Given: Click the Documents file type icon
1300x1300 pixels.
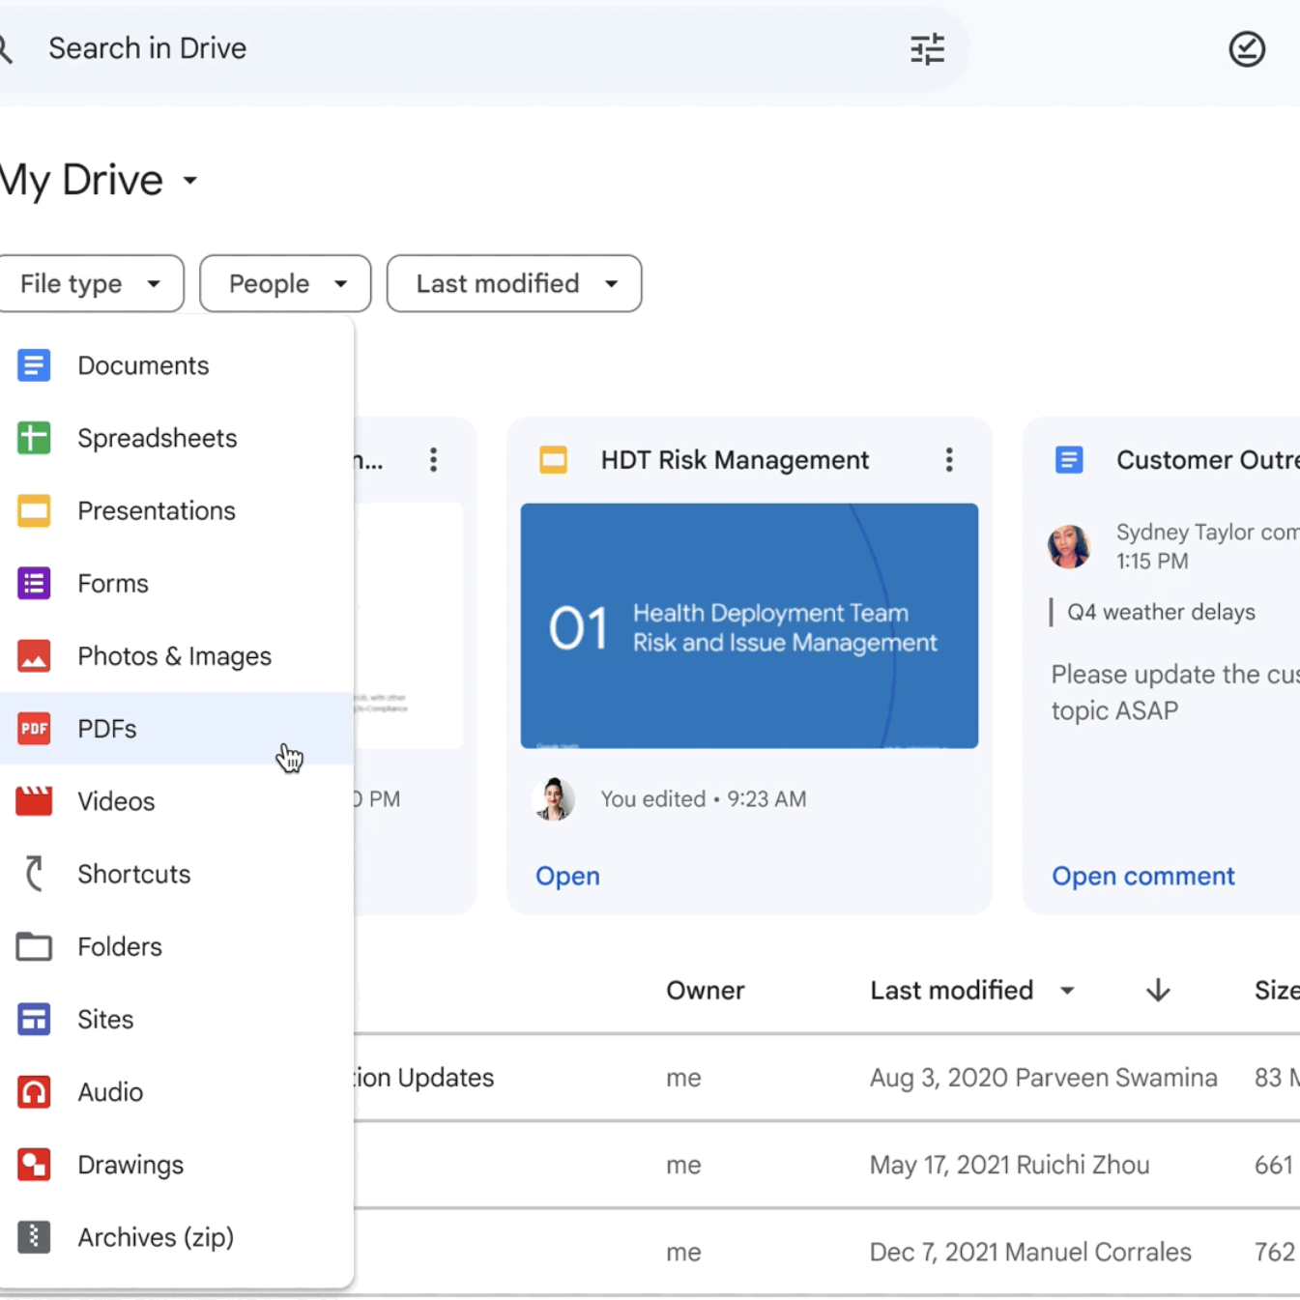Looking at the screenshot, I should [34, 365].
